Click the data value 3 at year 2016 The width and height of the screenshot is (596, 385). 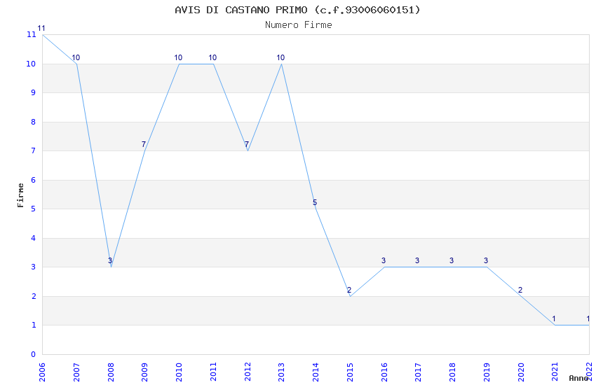pyautogui.click(x=384, y=260)
